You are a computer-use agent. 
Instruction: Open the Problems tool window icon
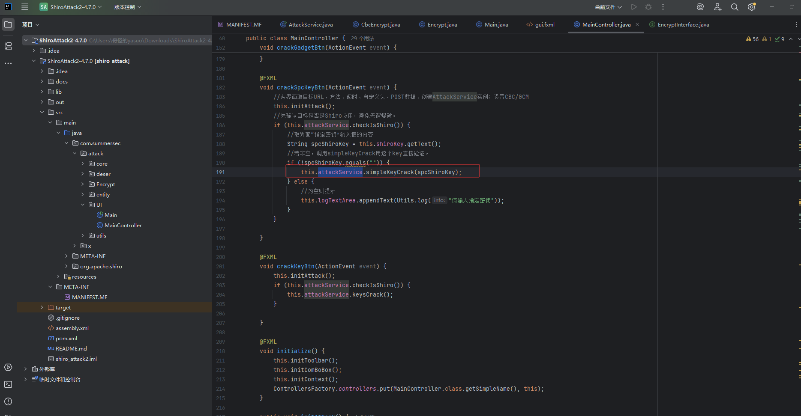point(8,401)
